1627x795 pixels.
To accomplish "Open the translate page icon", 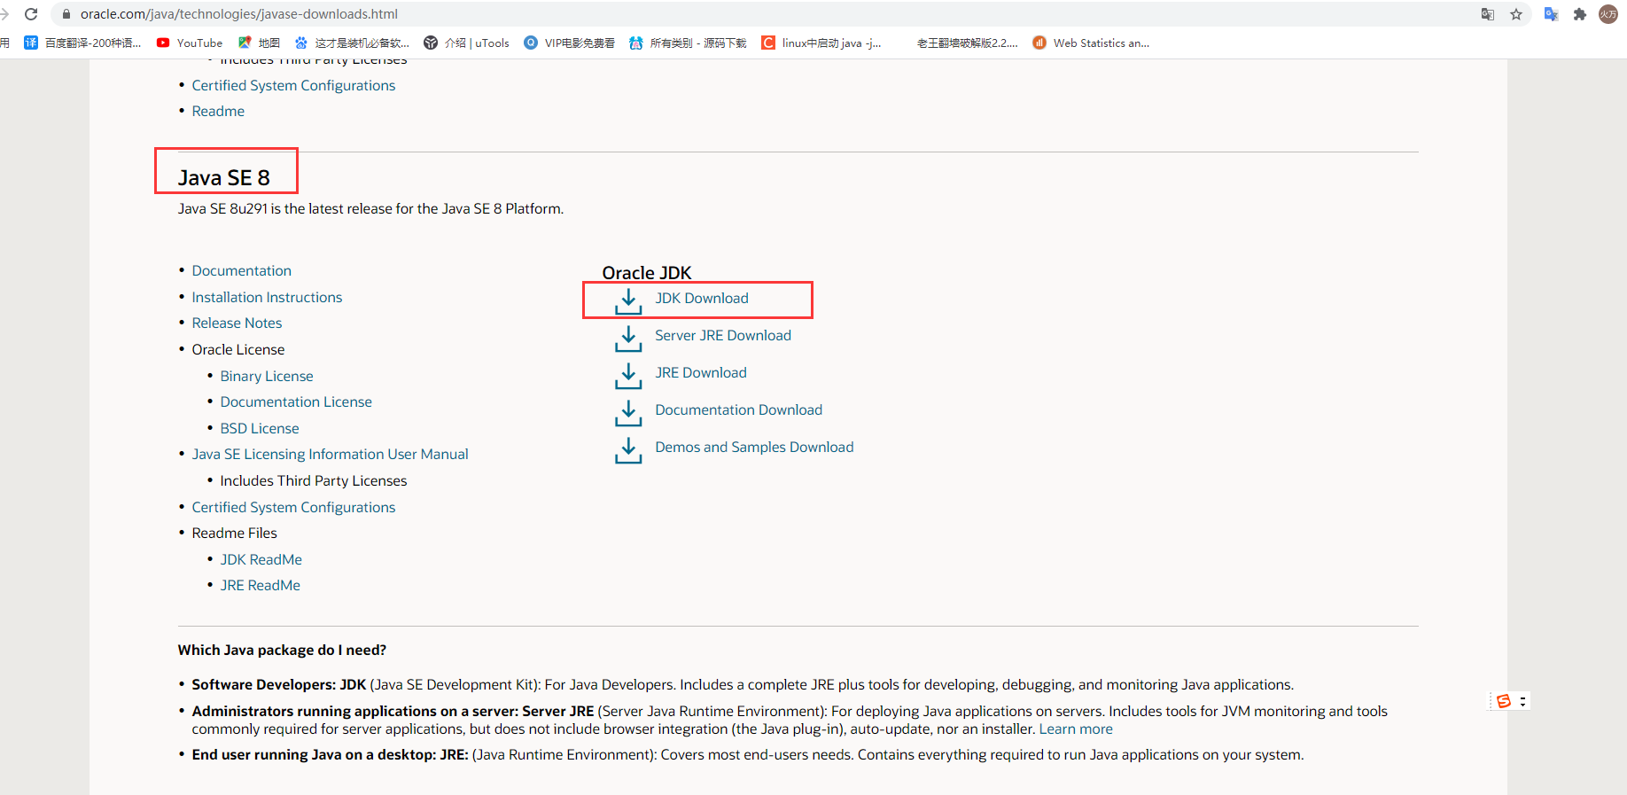I will coord(1488,14).
